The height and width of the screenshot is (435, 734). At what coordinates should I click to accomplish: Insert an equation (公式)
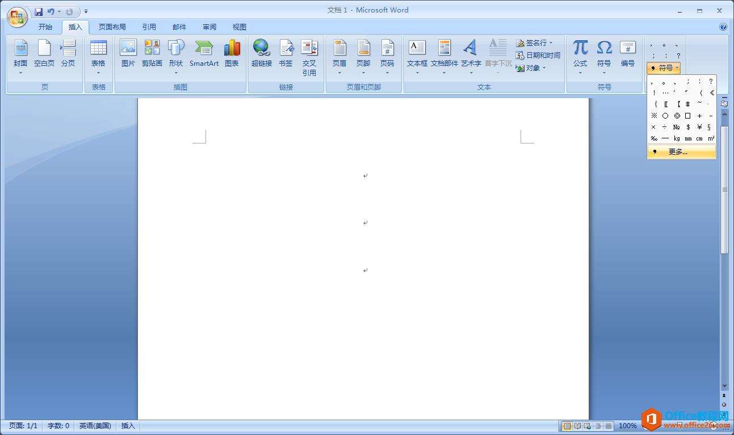coord(580,57)
